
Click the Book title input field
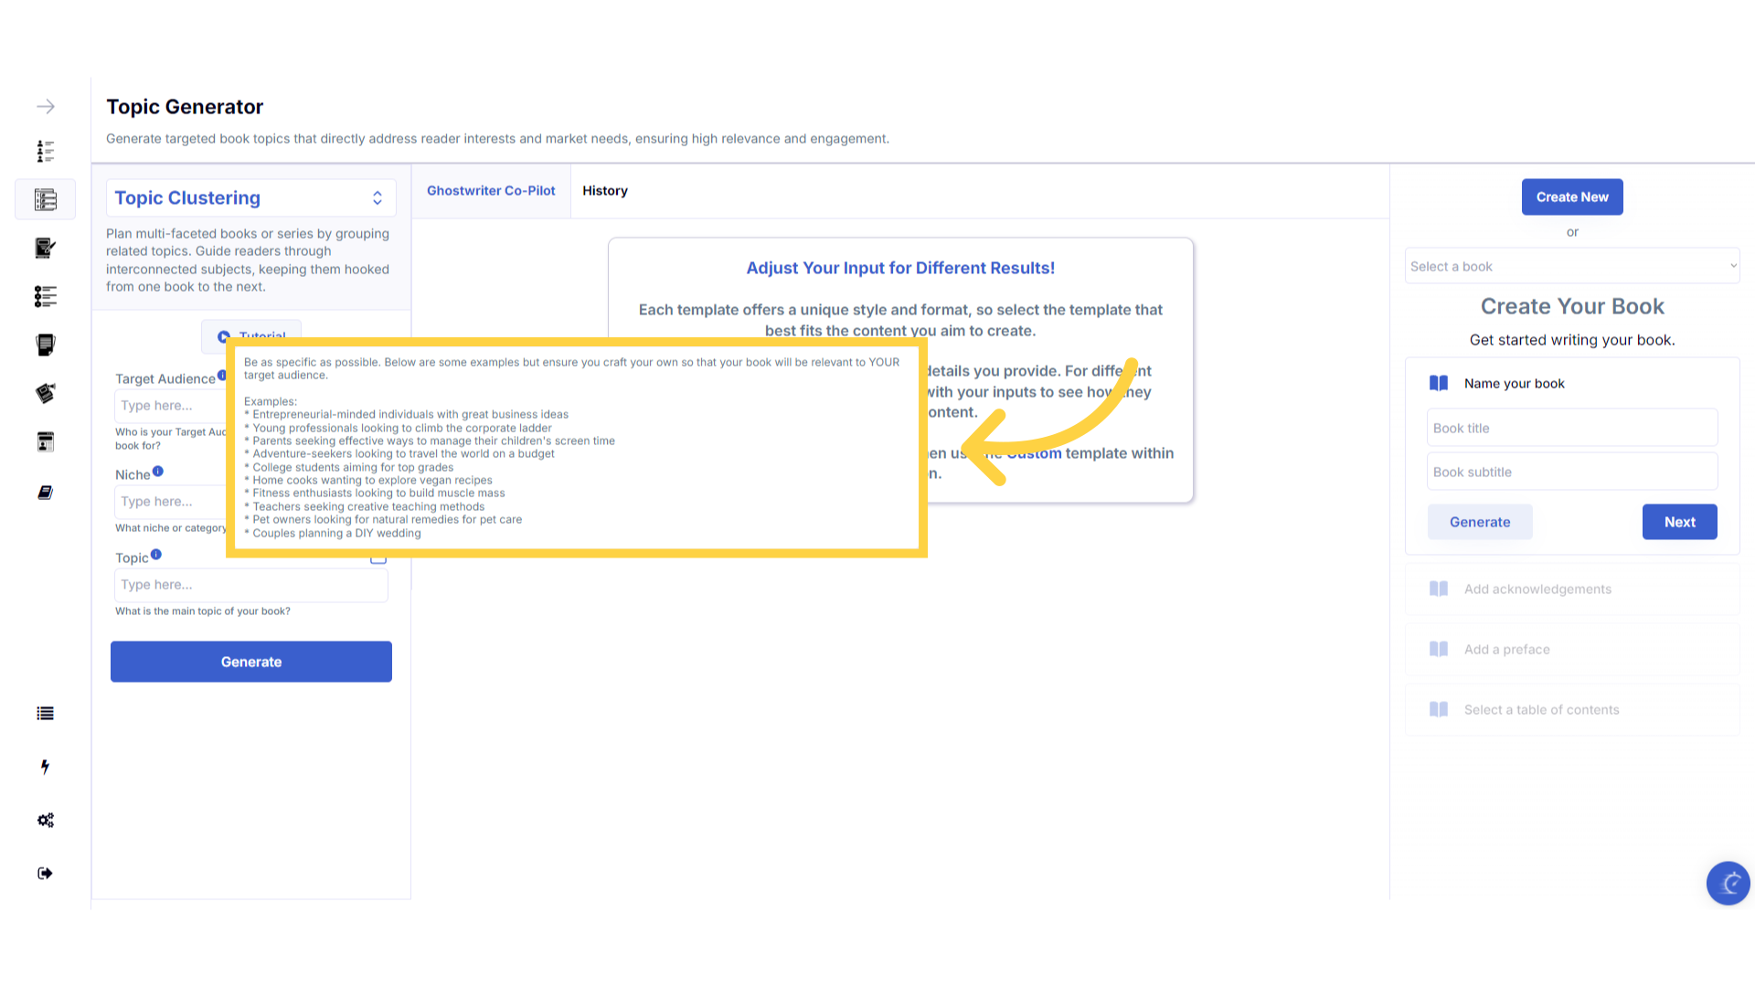tap(1571, 428)
